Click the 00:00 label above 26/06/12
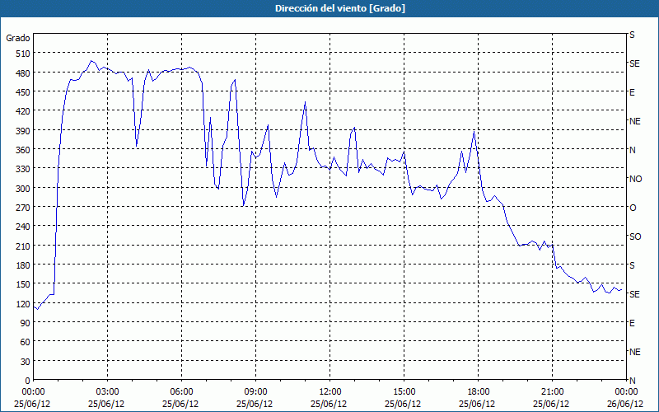This screenshot has height=412, width=659. [x=626, y=392]
